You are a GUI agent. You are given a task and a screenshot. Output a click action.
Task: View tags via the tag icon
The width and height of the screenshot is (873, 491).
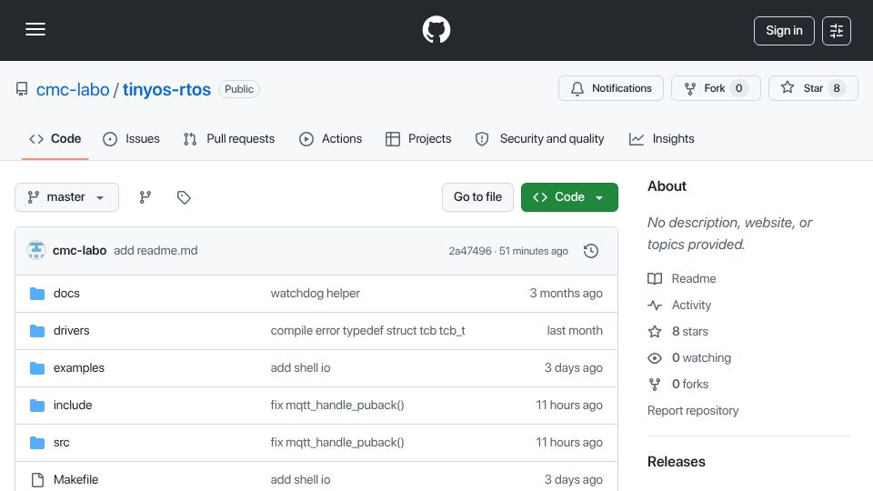[x=184, y=197]
